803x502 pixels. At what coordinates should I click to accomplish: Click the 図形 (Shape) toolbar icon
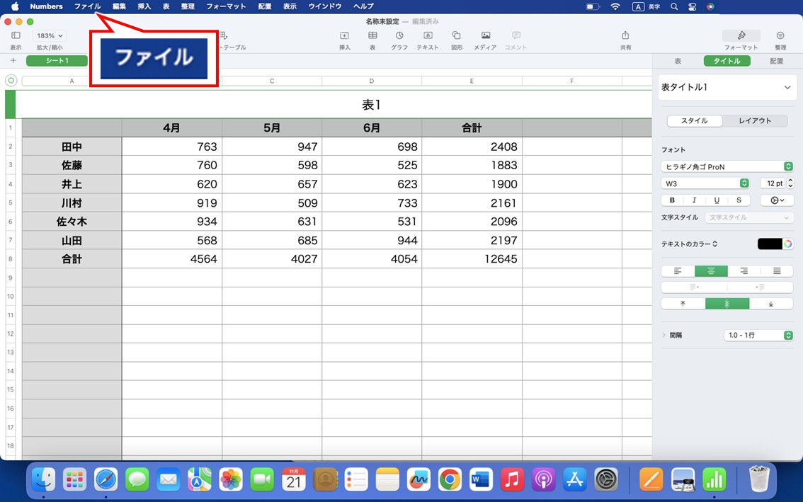456,37
